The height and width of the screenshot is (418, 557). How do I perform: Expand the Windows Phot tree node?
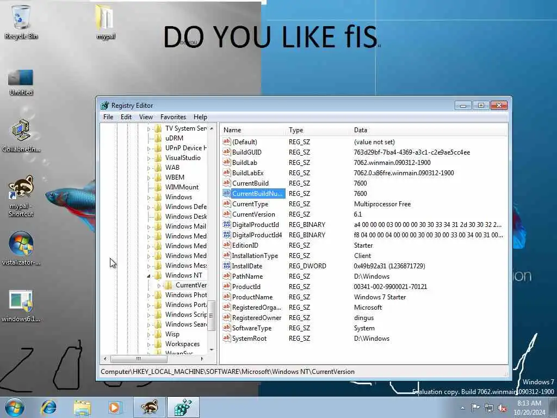[x=149, y=296]
